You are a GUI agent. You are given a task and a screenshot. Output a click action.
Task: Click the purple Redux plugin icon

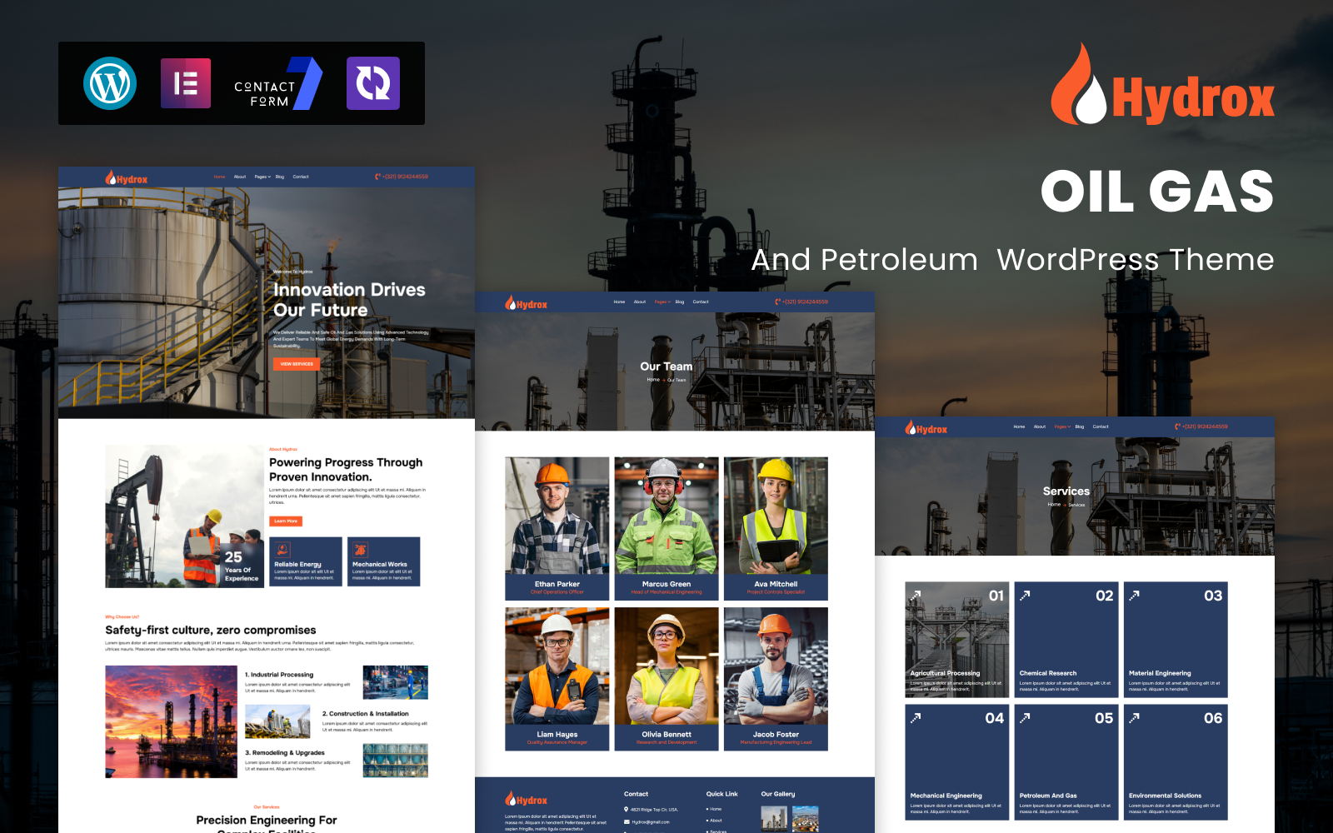pyautogui.click(x=372, y=83)
